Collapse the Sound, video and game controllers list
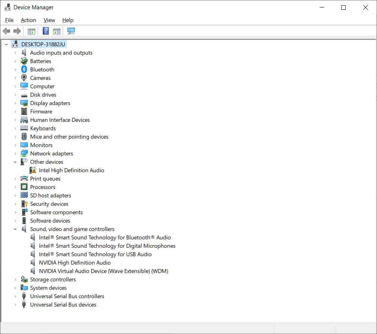 [15, 229]
